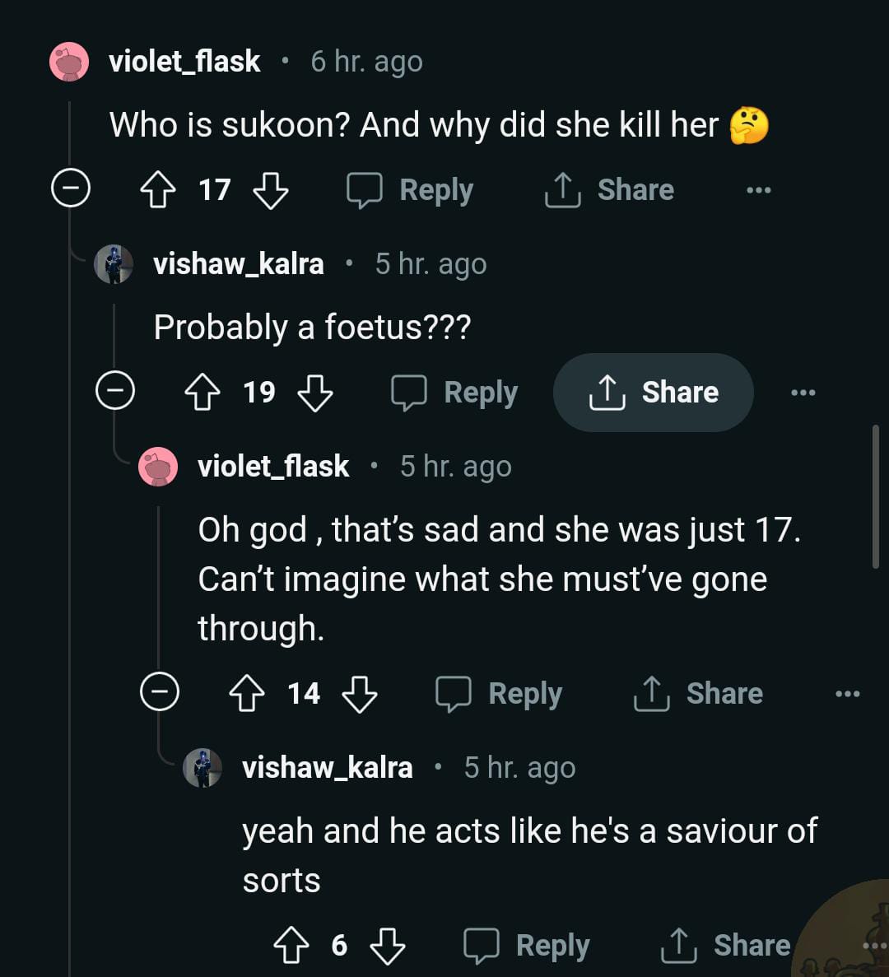Viewport: 889px width, 977px height.
Task: Collapse the 'Oh god, that's sad' reply thread
Action: [x=160, y=692]
